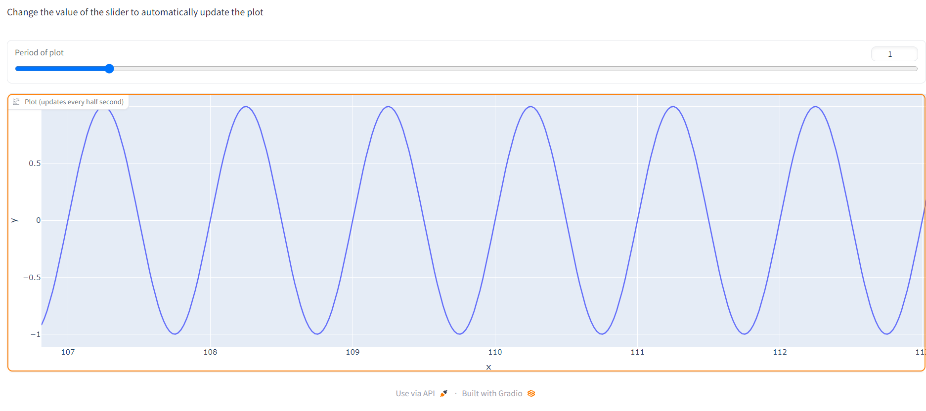Click y-axis tick label −0.5
This screenshot has width=926, height=411.
click(x=32, y=277)
